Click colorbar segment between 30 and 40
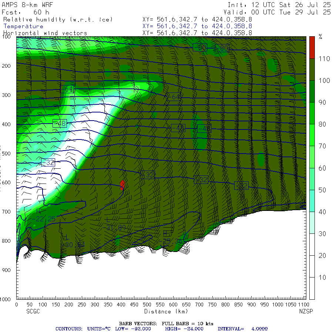 (312, 223)
